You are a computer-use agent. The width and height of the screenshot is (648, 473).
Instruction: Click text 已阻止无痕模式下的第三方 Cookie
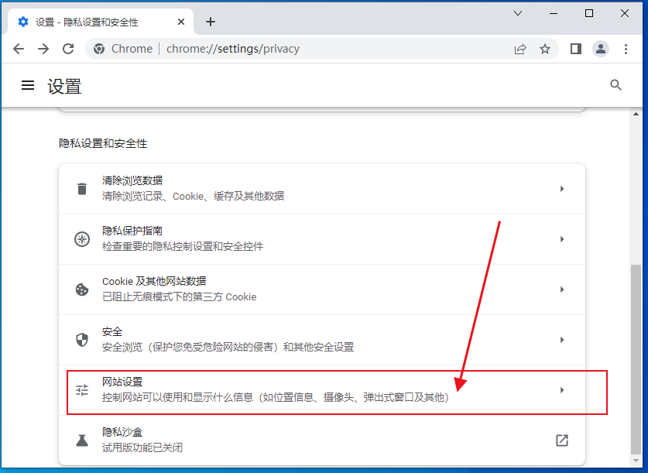pos(180,297)
